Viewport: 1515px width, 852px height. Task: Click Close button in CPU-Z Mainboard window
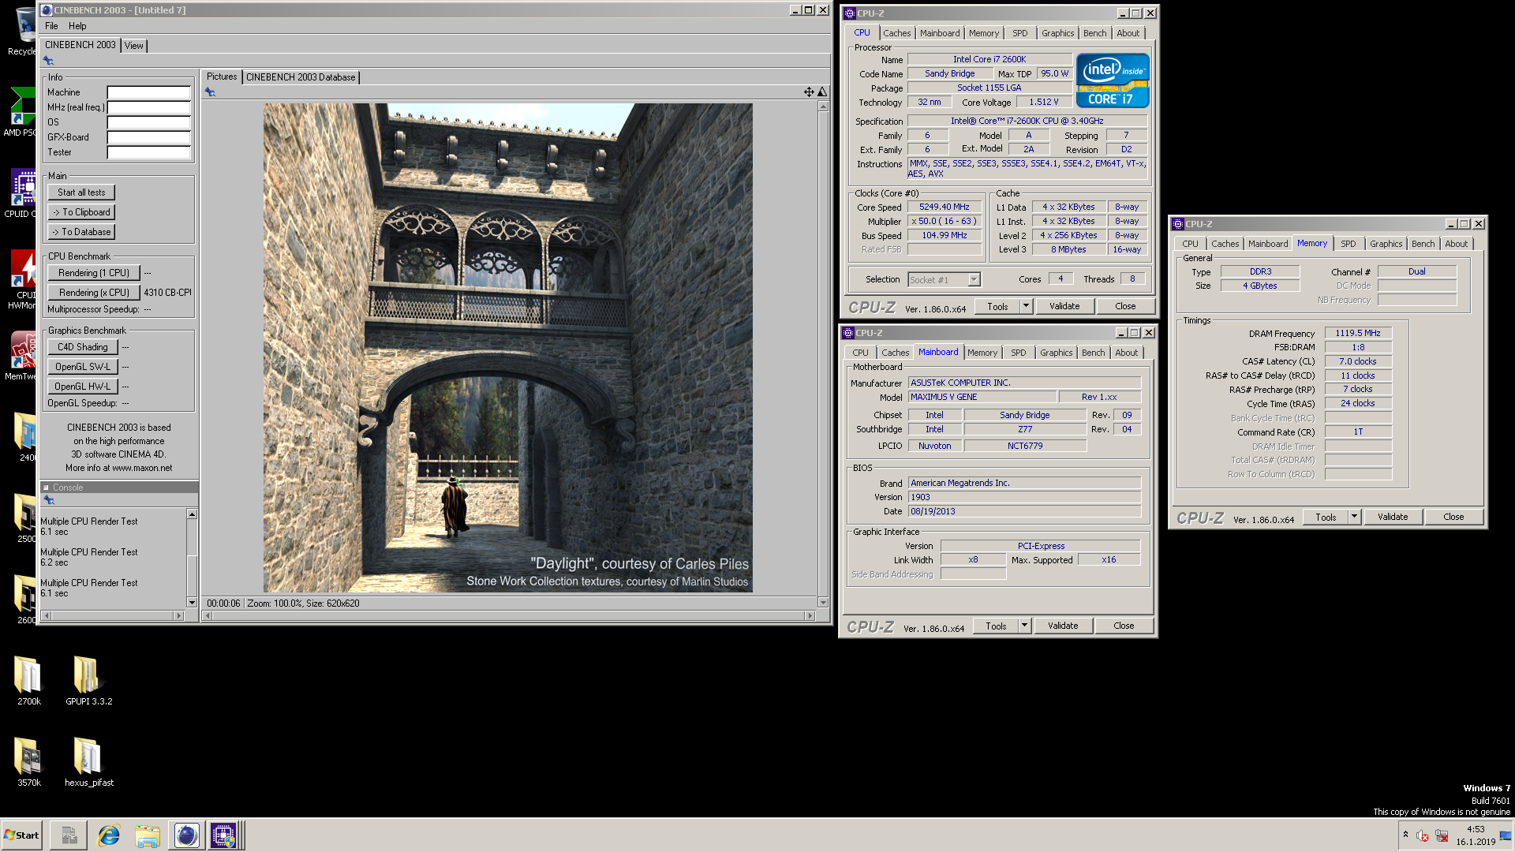pyautogui.click(x=1124, y=626)
